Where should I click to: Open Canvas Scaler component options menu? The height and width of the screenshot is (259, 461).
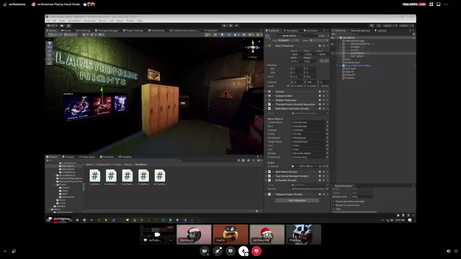click(327, 96)
